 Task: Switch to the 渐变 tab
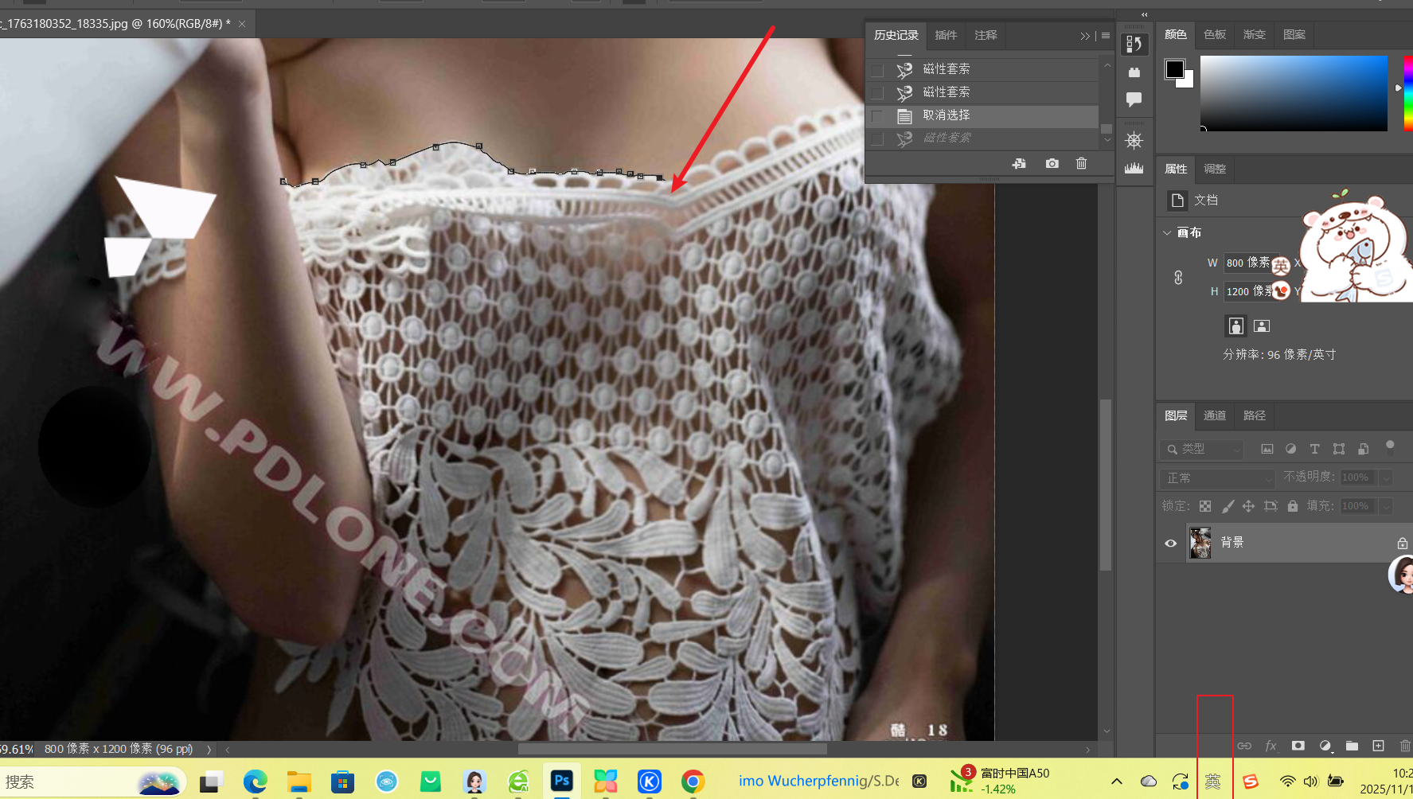(x=1255, y=34)
